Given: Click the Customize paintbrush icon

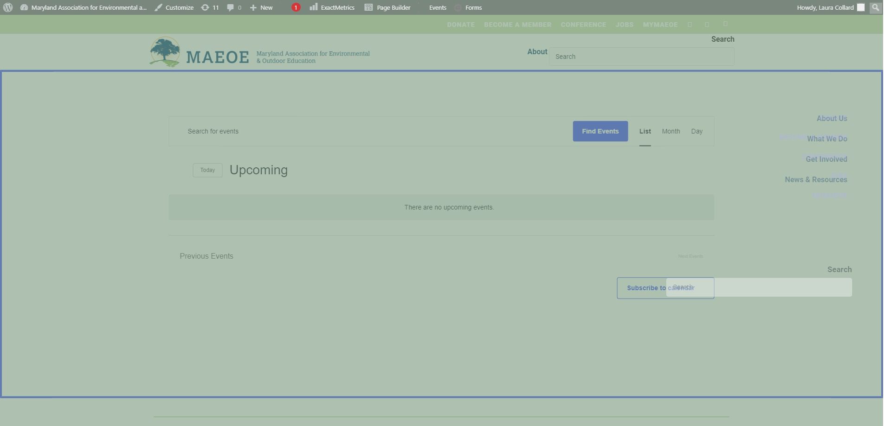Looking at the screenshot, I should [x=159, y=7].
